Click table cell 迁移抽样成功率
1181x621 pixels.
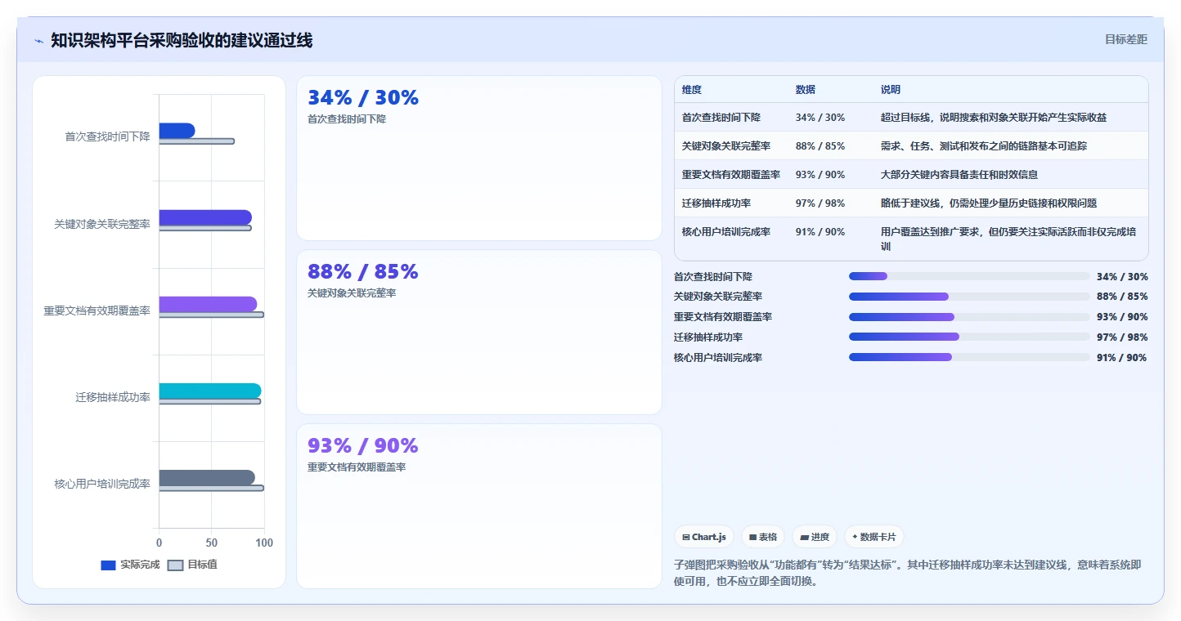point(716,203)
